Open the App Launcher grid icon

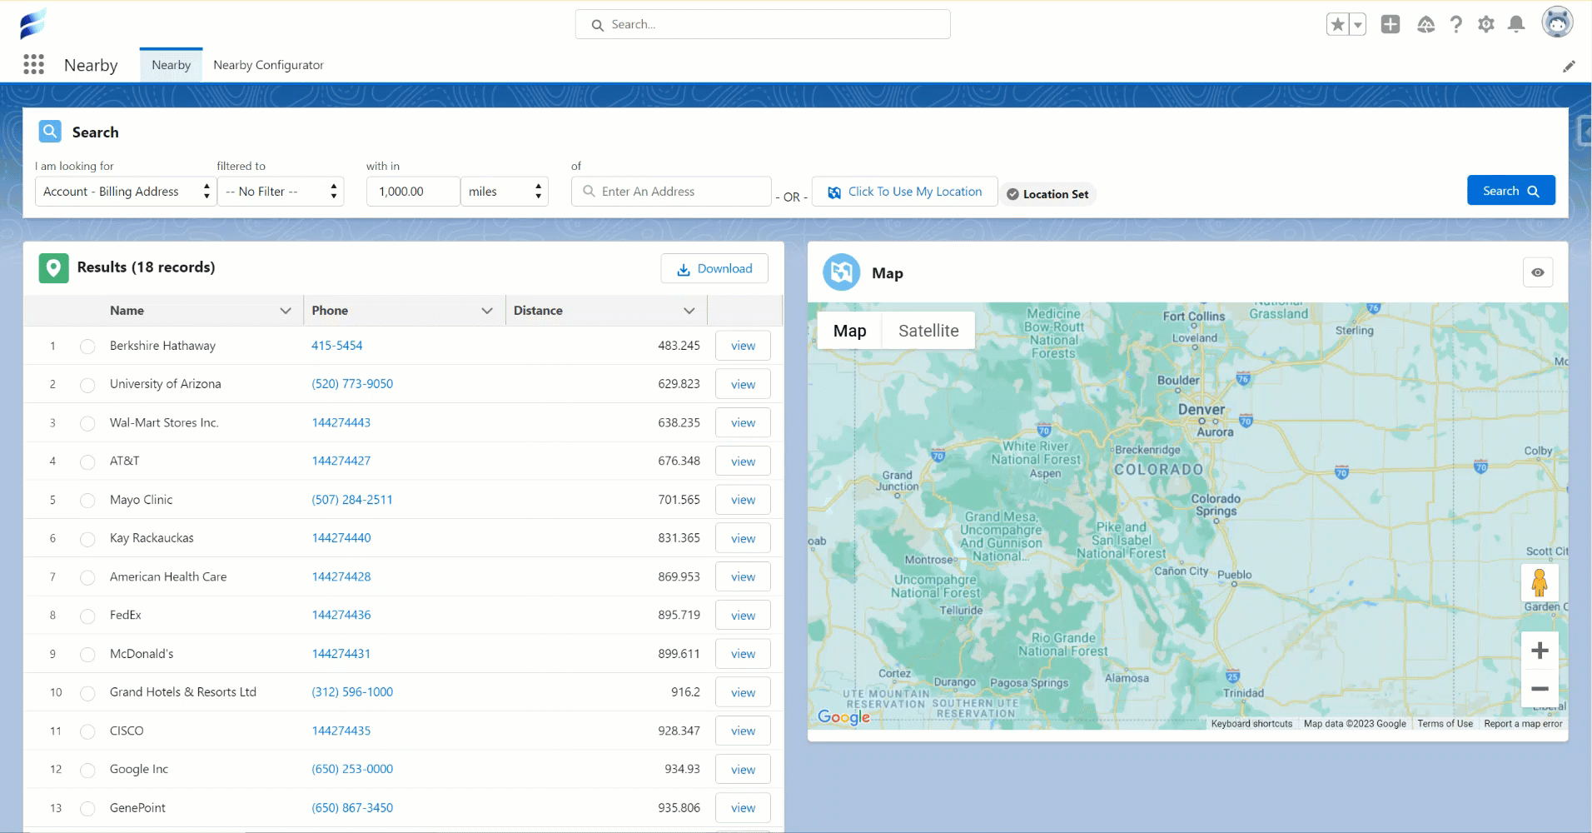click(33, 65)
